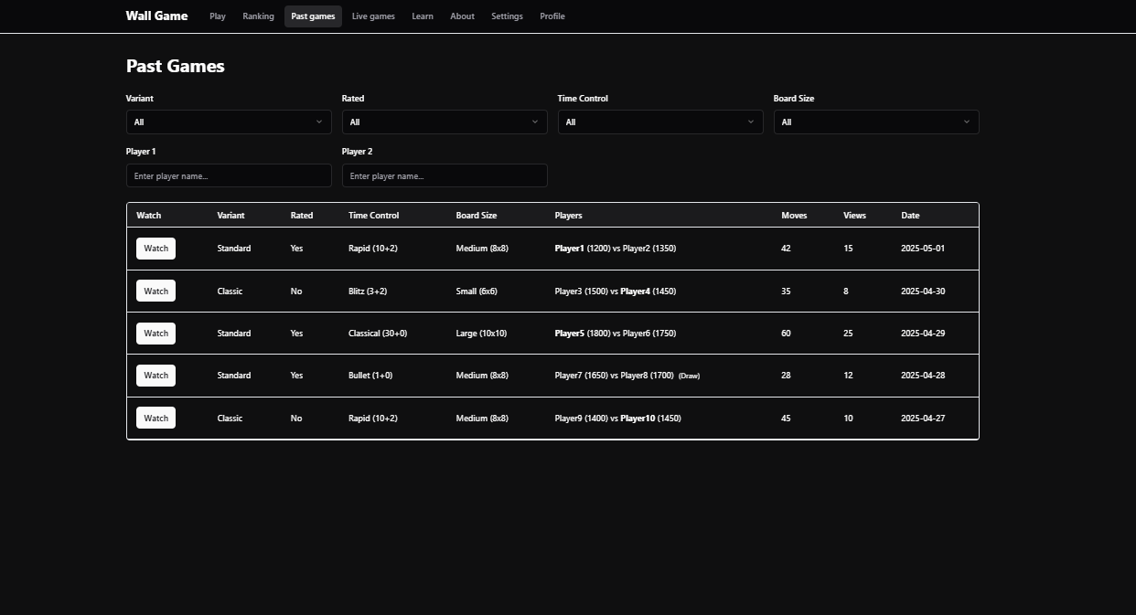Select the Past games tab
This screenshot has height=615, width=1136.
coord(313,16)
